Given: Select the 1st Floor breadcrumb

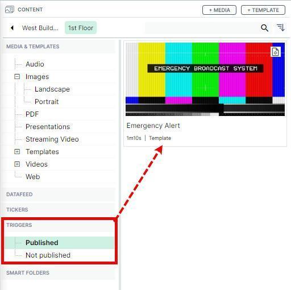Looking at the screenshot, I should (81, 28).
